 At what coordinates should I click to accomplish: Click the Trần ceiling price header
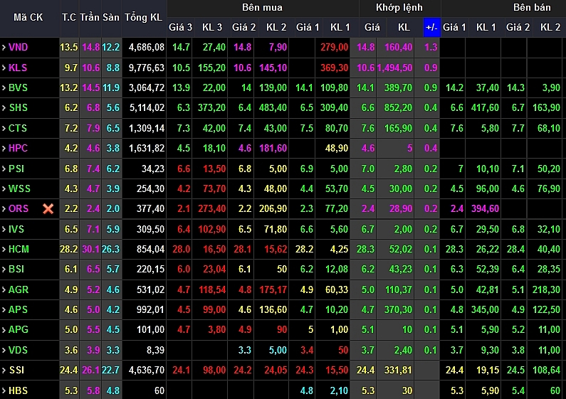tap(90, 17)
